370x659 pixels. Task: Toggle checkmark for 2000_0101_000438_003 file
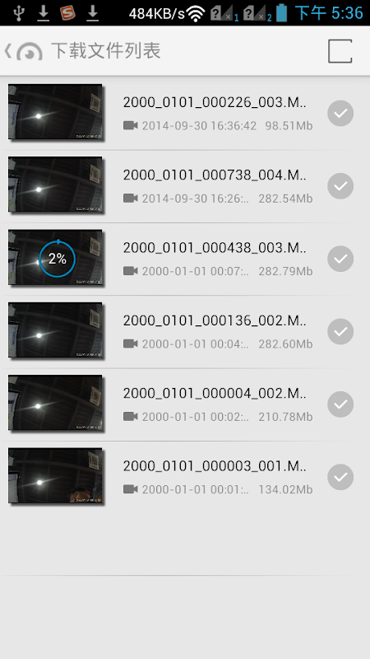click(x=340, y=259)
